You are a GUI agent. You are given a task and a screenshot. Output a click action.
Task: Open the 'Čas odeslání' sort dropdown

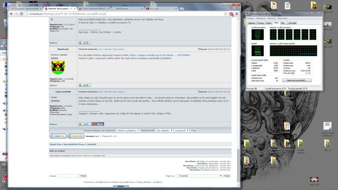164,130
